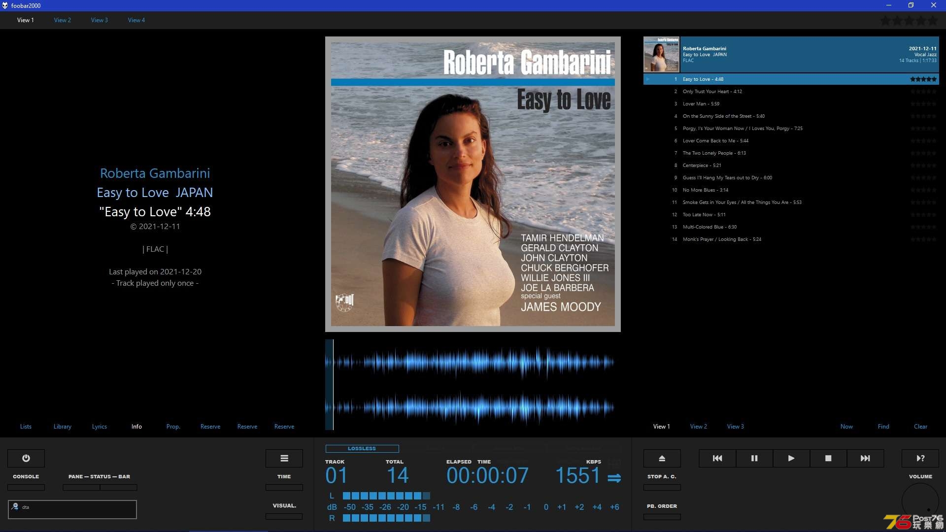The width and height of the screenshot is (946, 532).
Task: Click the eject button above STOP A. C.
Action: pyautogui.click(x=662, y=458)
